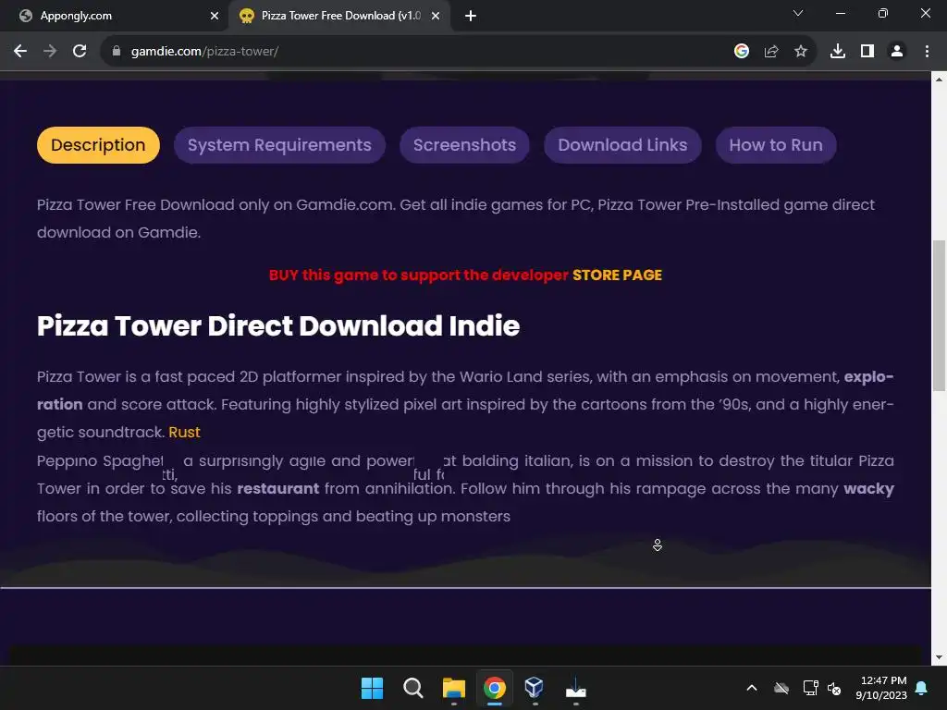Click BUY this game support text
Image resolution: width=947 pixels, height=710 pixels.
(419, 275)
